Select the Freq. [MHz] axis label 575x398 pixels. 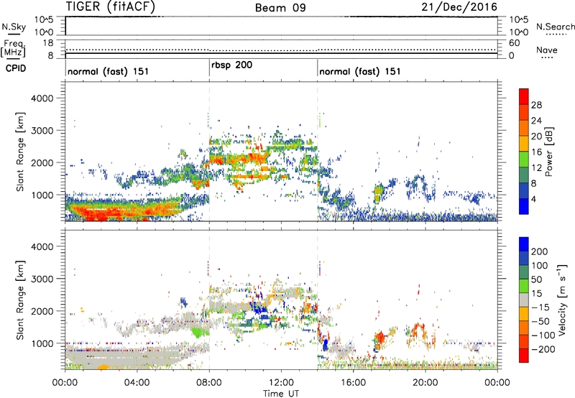pos(14,49)
